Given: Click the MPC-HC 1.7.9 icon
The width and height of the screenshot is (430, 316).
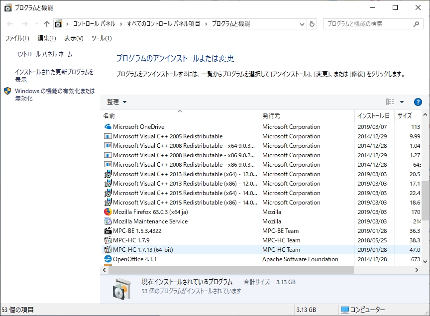Looking at the screenshot, I should coord(108,240).
